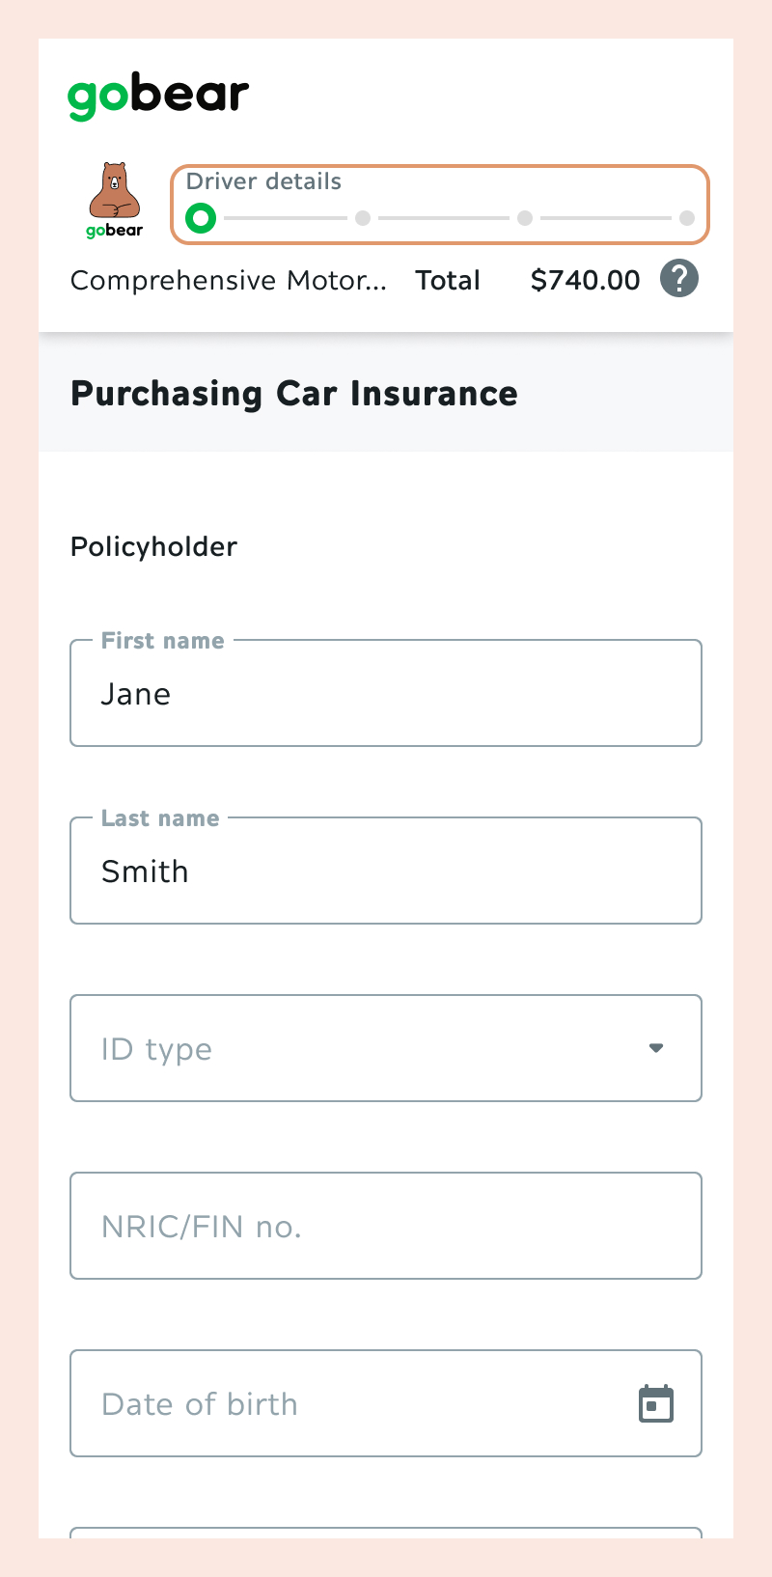The width and height of the screenshot is (772, 1577).
Task: Focus the First name field containing Jane
Action: (x=386, y=693)
